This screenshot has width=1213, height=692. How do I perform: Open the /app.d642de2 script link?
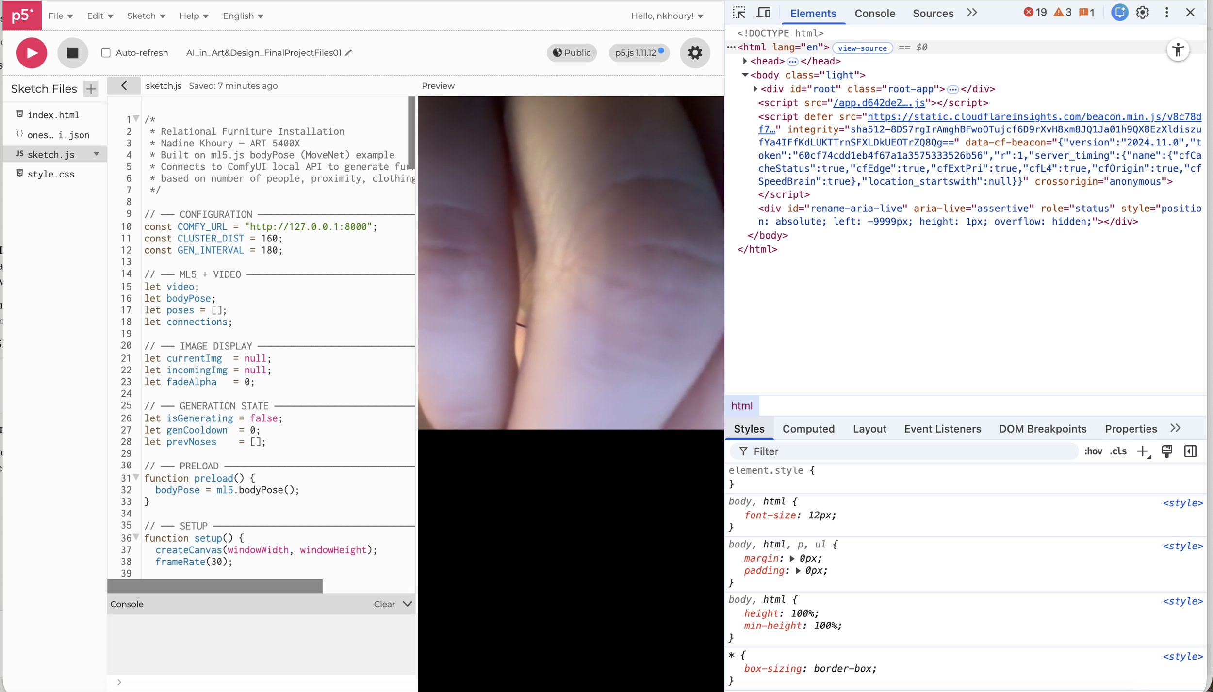pyautogui.click(x=879, y=103)
